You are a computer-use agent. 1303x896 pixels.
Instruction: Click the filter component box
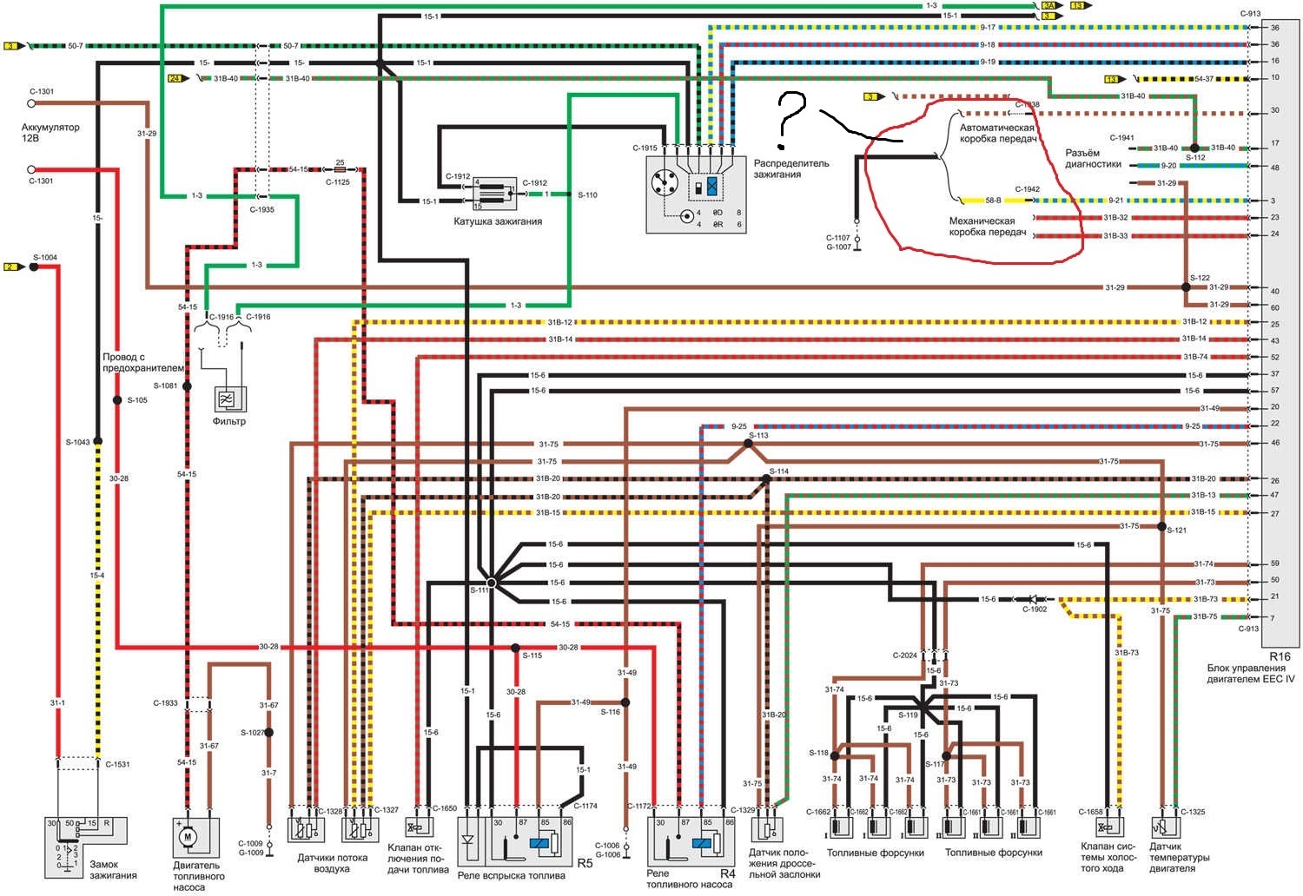230,399
